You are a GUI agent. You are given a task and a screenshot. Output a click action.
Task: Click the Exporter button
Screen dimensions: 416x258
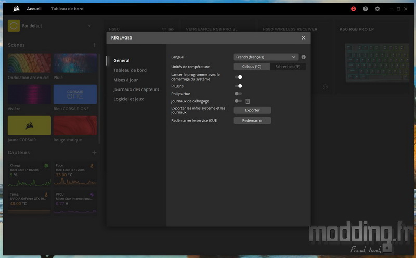(x=252, y=110)
